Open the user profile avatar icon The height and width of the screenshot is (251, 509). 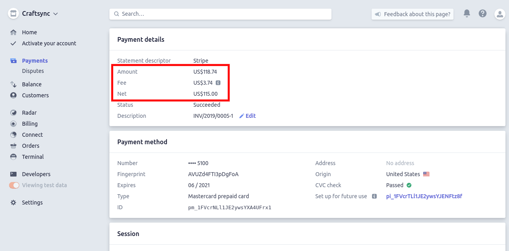(500, 14)
